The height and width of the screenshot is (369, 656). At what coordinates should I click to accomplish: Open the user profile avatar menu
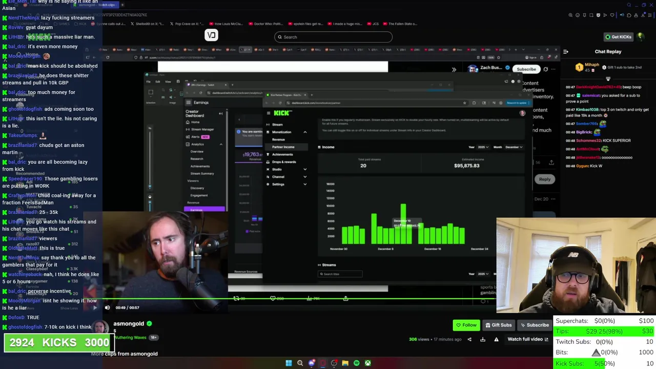[641, 36]
